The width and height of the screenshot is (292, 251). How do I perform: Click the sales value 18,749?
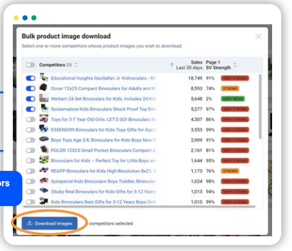point(195,78)
